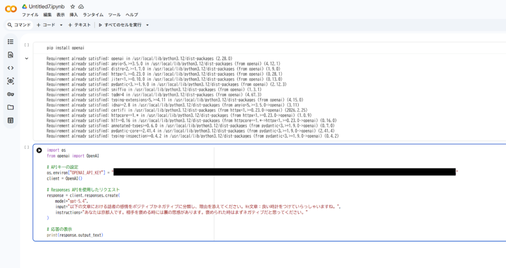
Task: Click the line 'client = OpenAI()'
Action: point(65,178)
